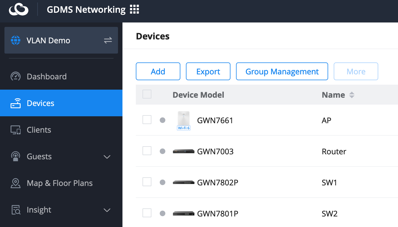
Task: Select Devices in sidebar menu
Action: coord(61,103)
